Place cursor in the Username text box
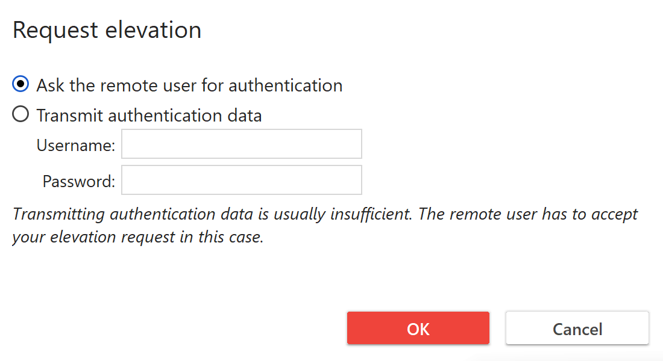The image size is (663, 361). coord(241,144)
